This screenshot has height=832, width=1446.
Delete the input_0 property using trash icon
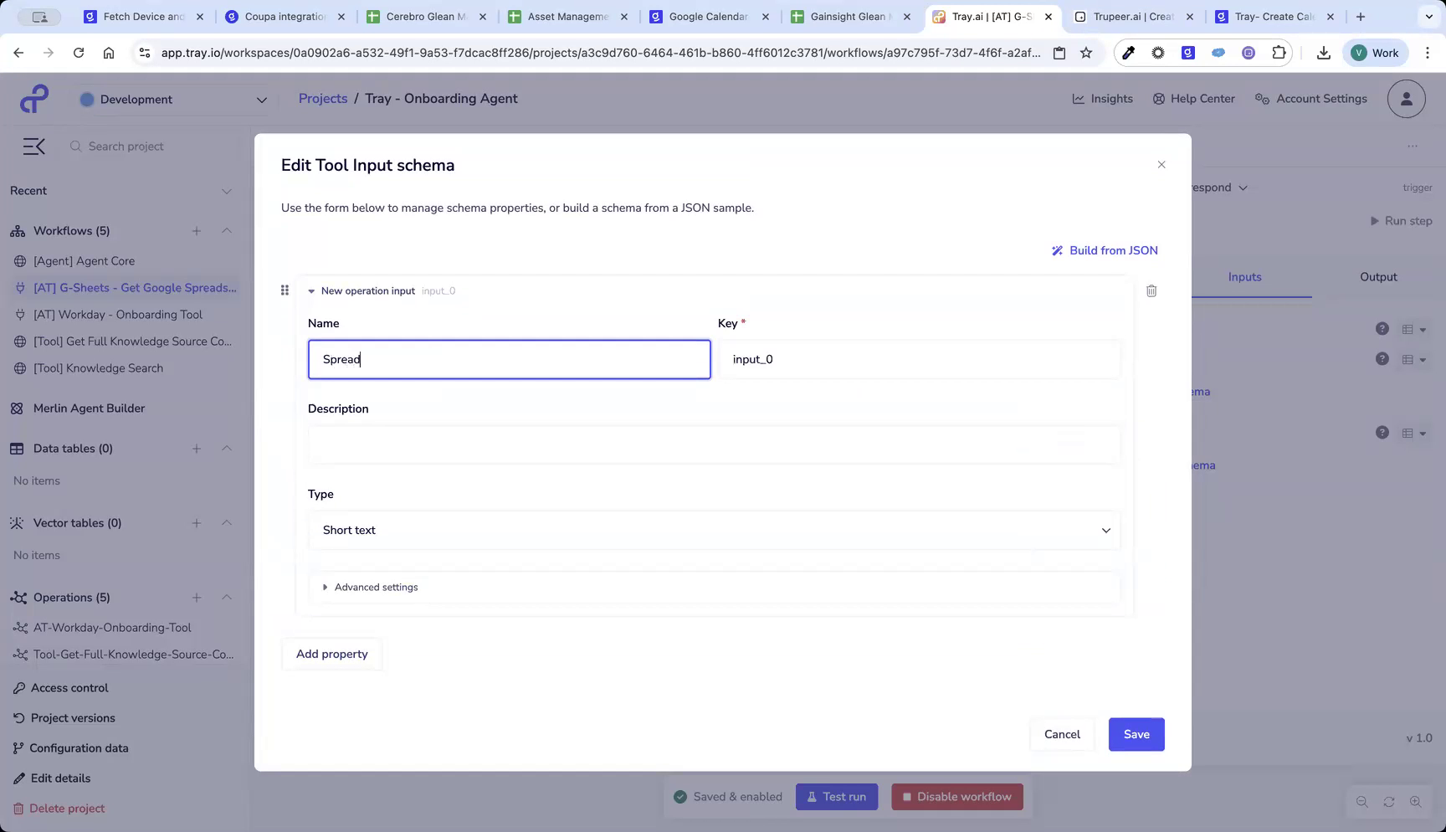click(1151, 290)
